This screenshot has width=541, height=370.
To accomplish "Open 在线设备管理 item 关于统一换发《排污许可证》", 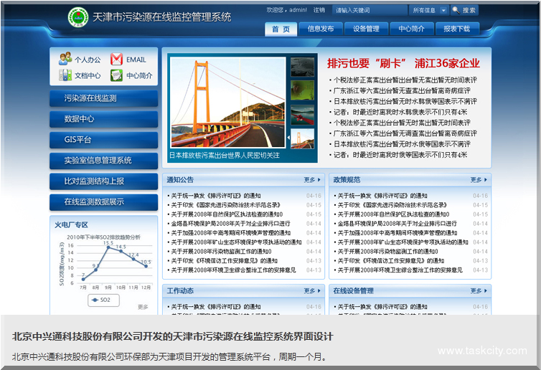I will (382, 307).
